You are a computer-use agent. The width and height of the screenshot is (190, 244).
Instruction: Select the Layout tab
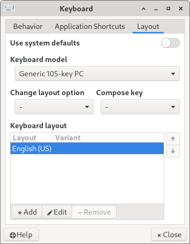point(148,26)
